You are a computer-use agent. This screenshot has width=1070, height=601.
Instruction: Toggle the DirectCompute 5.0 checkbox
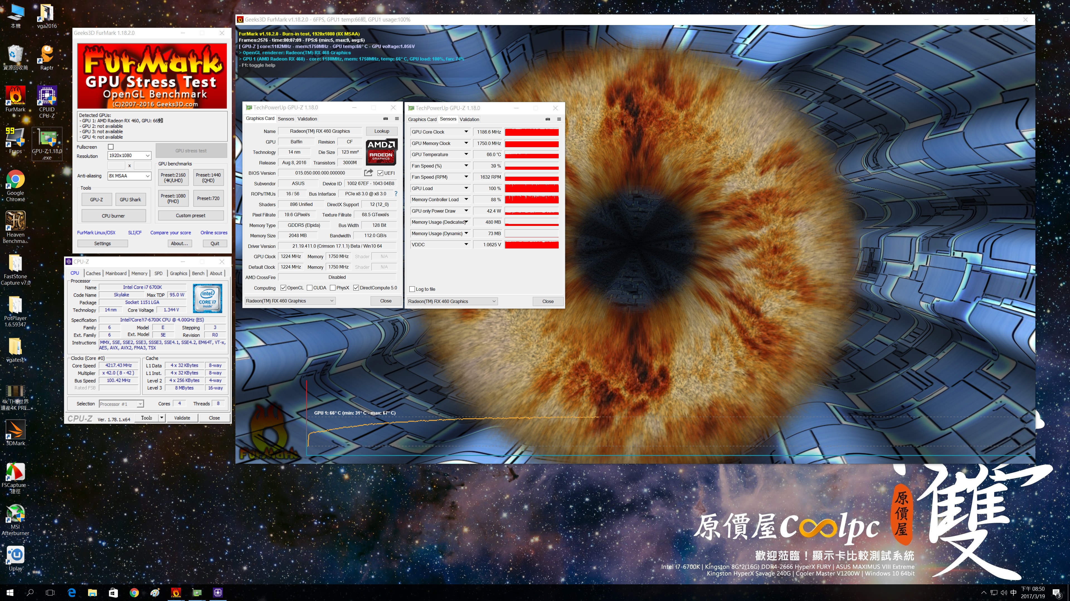point(356,288)
